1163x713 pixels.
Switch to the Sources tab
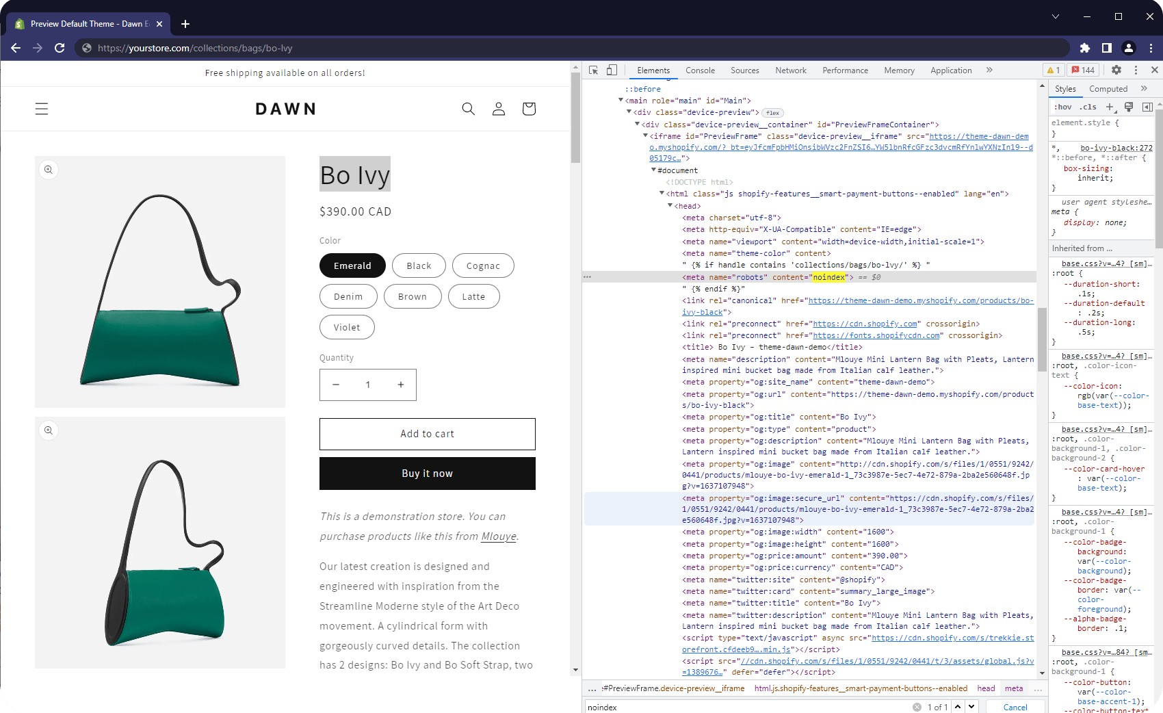pos(744,70)
